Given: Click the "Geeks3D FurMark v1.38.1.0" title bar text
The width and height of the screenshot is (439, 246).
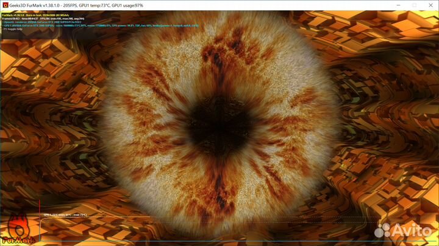Looking at the screenshot, I should coord(35,5).
